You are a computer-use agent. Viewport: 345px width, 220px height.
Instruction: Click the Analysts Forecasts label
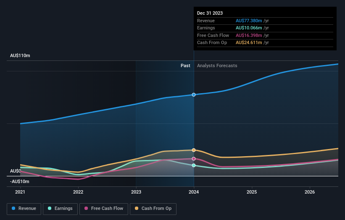[x=217, y=65]
